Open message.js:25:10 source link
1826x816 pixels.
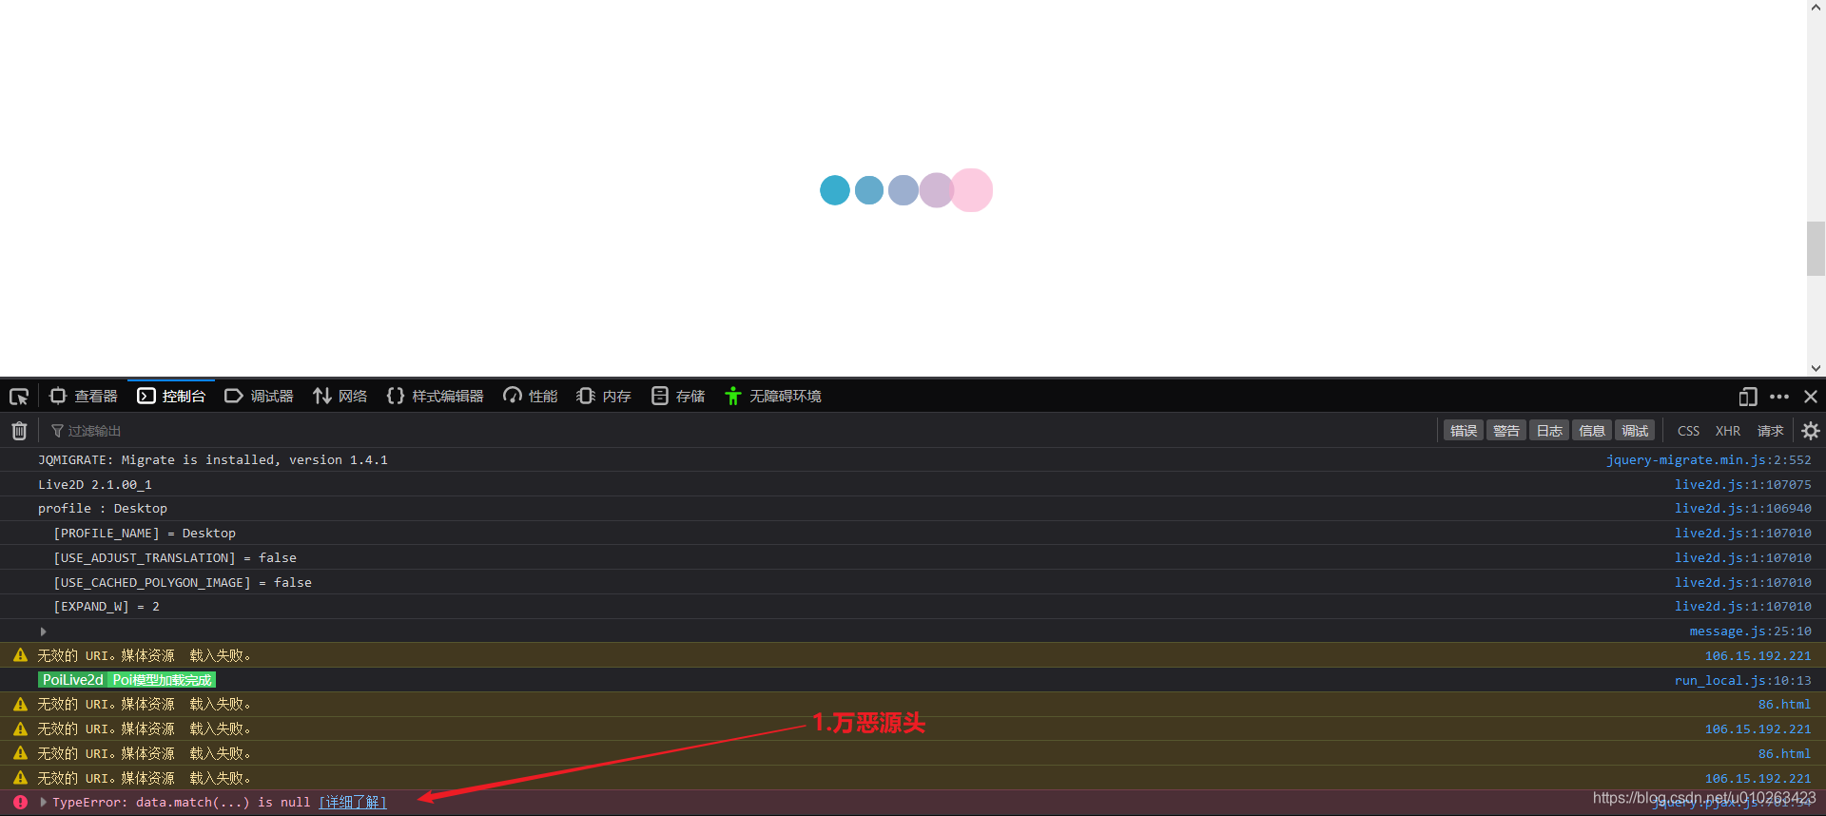pyautogui.click(x=1750, y=631)
